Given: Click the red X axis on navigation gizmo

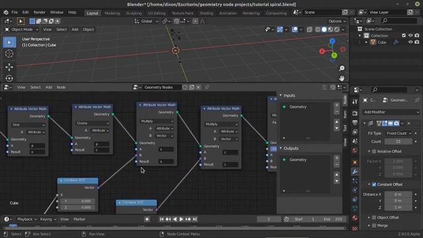Looking at the screenshot, I should pyautogui.click(x=322, y=52).
